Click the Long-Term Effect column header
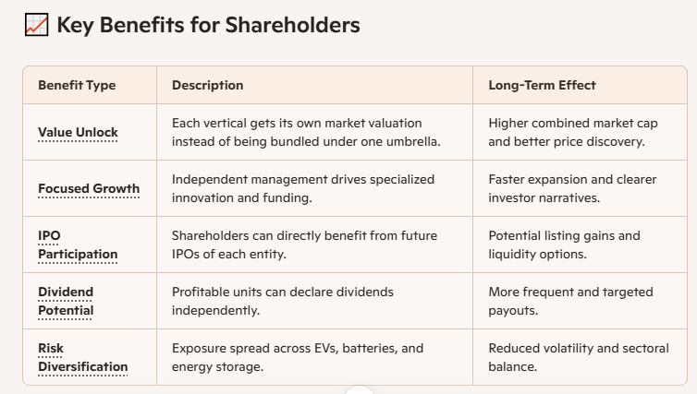697x394 pixels. click(x=542, y=85)
